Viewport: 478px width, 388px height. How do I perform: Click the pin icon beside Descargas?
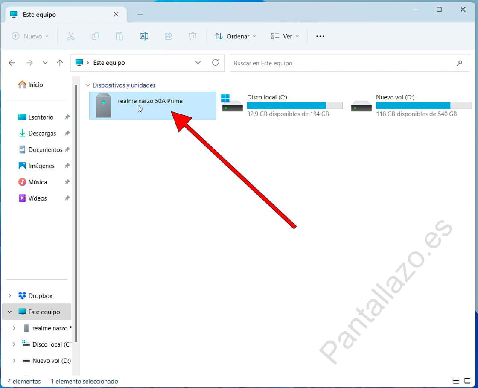[x=67, y=133]
